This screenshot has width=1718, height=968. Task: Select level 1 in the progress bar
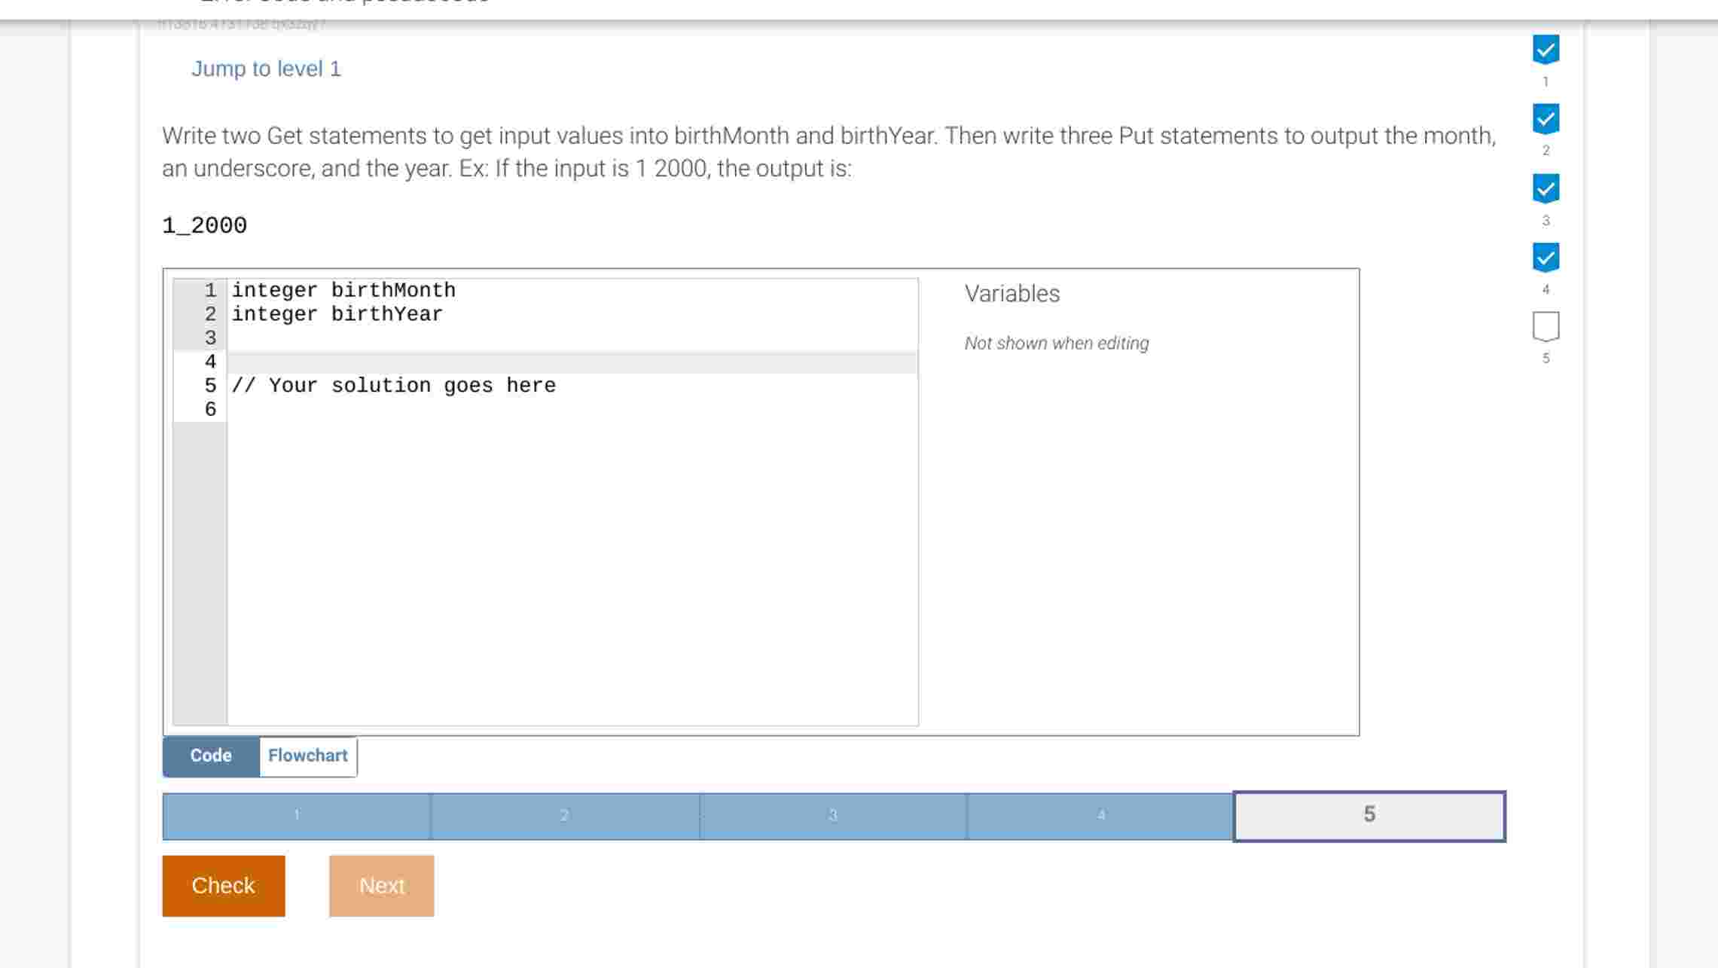[x=297, y=816]
